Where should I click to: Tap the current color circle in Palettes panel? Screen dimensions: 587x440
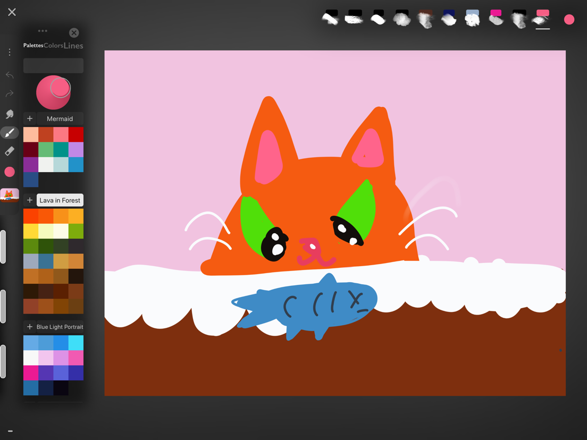pyautogui.click(x=53, y=92)
